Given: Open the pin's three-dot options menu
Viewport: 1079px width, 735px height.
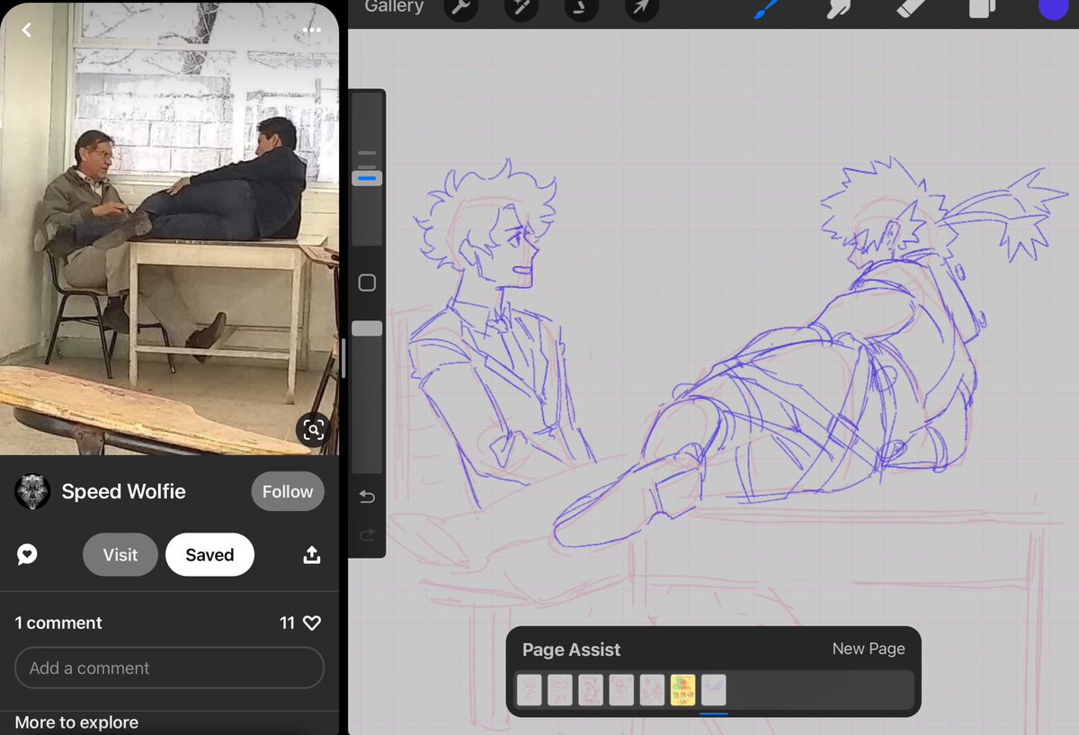Looking at the screenshot, I should 312,30.
